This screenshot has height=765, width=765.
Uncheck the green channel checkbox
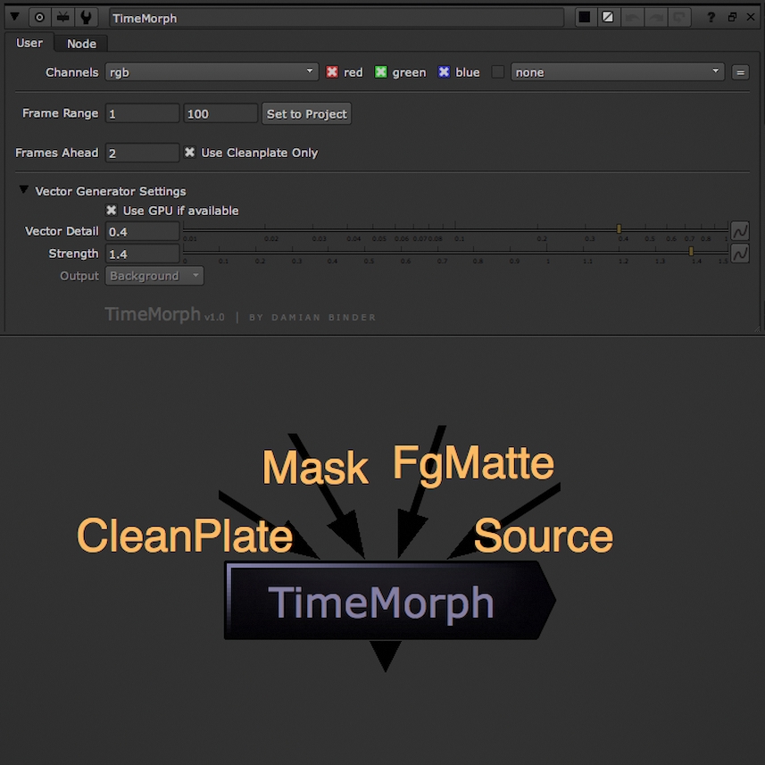click(381, 72)
